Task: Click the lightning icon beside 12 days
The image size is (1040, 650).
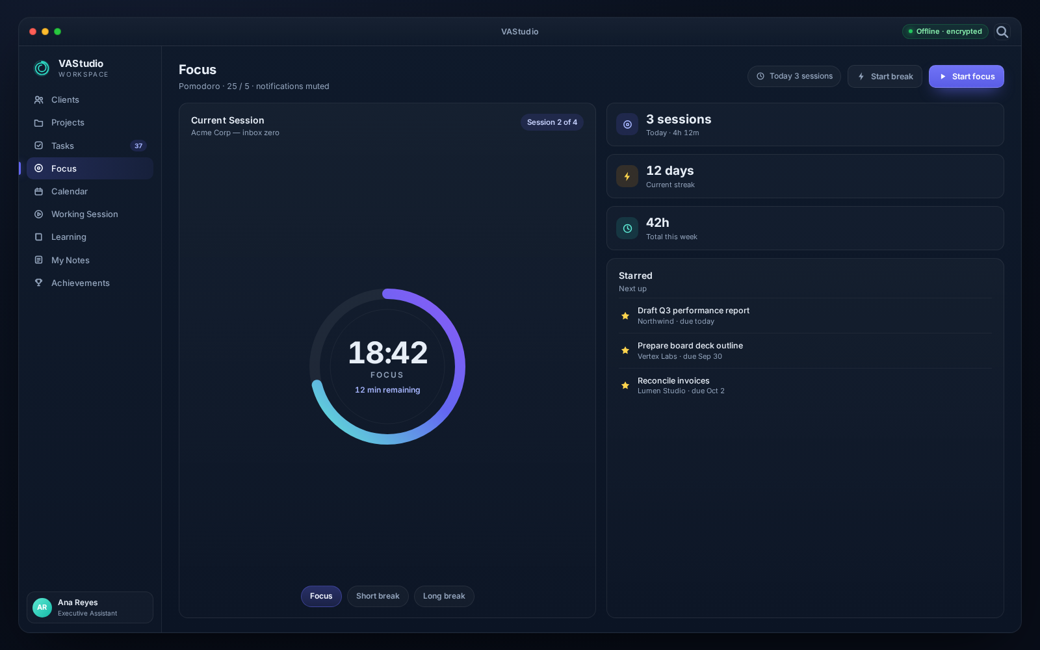Action: tap(627, 176)
